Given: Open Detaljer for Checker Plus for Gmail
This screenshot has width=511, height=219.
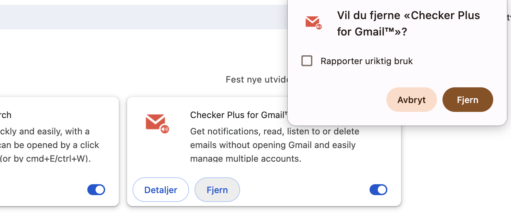Looking at the screenshot, I should [161, 190].
